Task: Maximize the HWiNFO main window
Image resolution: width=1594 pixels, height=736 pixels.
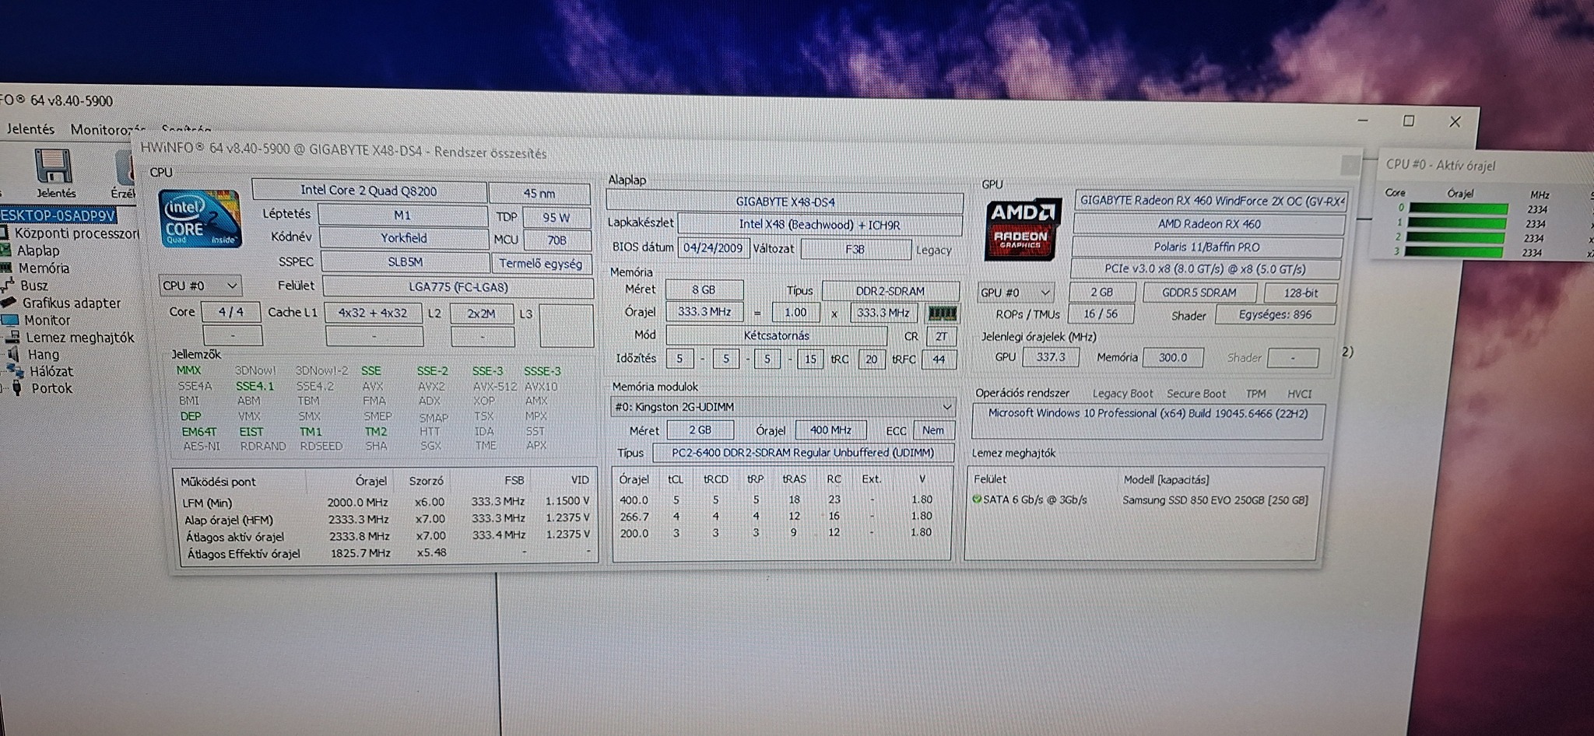Action: [x=1408, y=121]
